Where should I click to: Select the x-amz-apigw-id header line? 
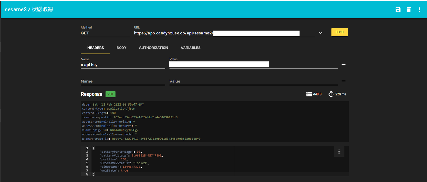click(110, 130)
